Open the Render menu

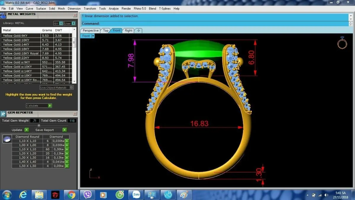tap(126, 9)
